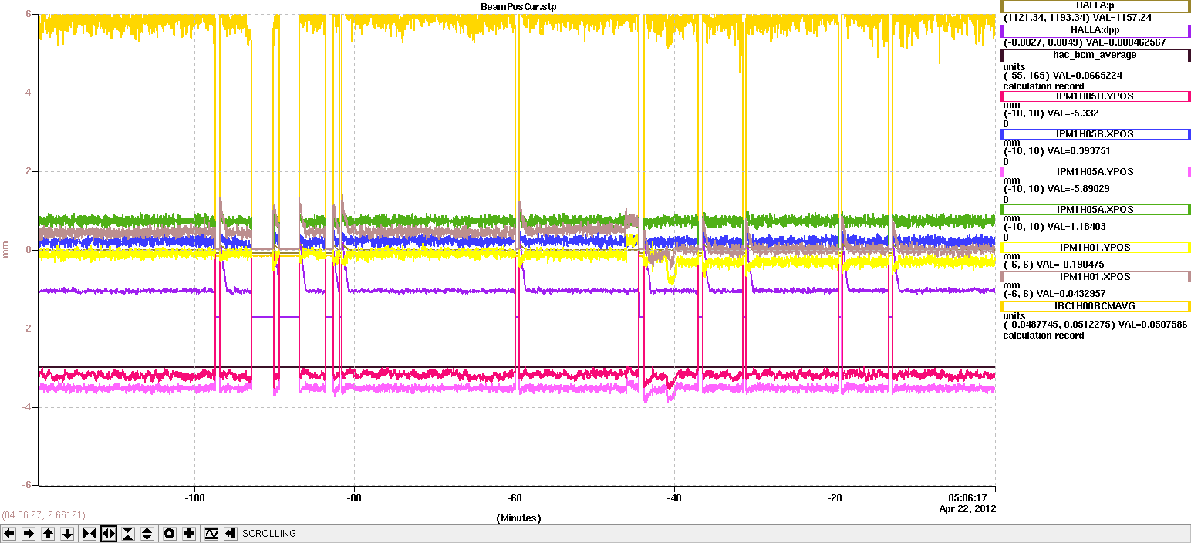Viewport: 1191px width, 543px height.
Task: Click the -20 tick on the time axis
Action: coord(834,498)
